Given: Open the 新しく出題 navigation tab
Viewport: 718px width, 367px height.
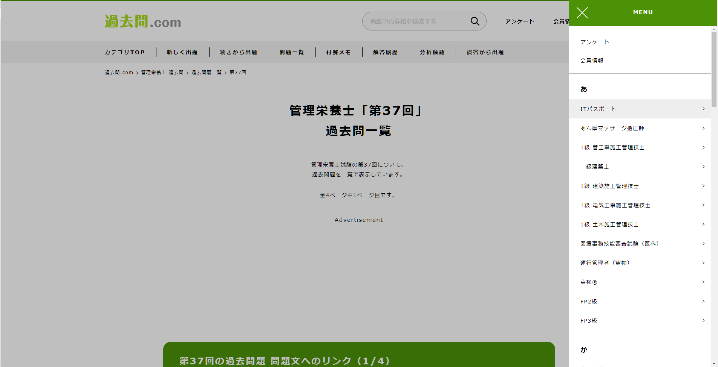Looking at the screenshot, I should (x=182, y=52).
